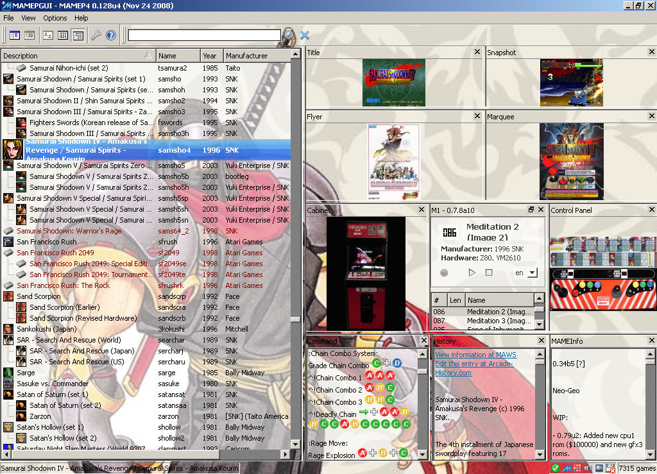Click the game list scrollbar down arrow
657x474 pixels.
295,444
